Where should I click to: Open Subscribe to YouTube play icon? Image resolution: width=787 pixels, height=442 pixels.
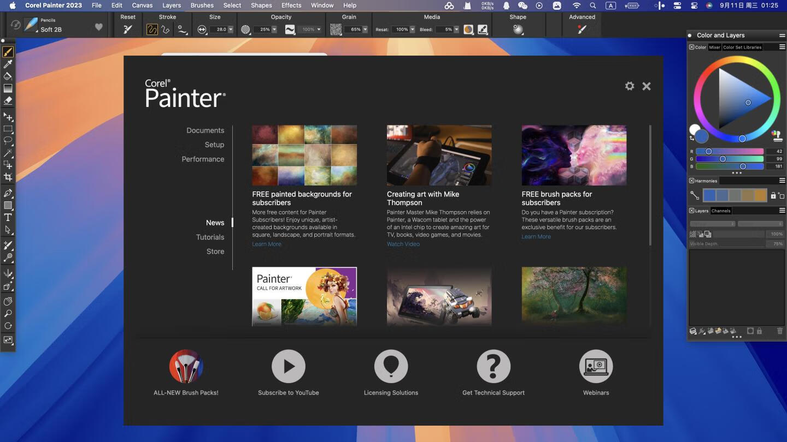[x=289, y=366]
